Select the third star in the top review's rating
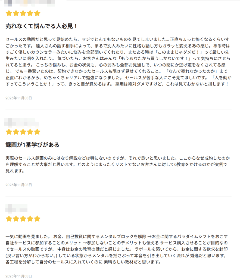The image size is (240, 279). pos(23,13)
